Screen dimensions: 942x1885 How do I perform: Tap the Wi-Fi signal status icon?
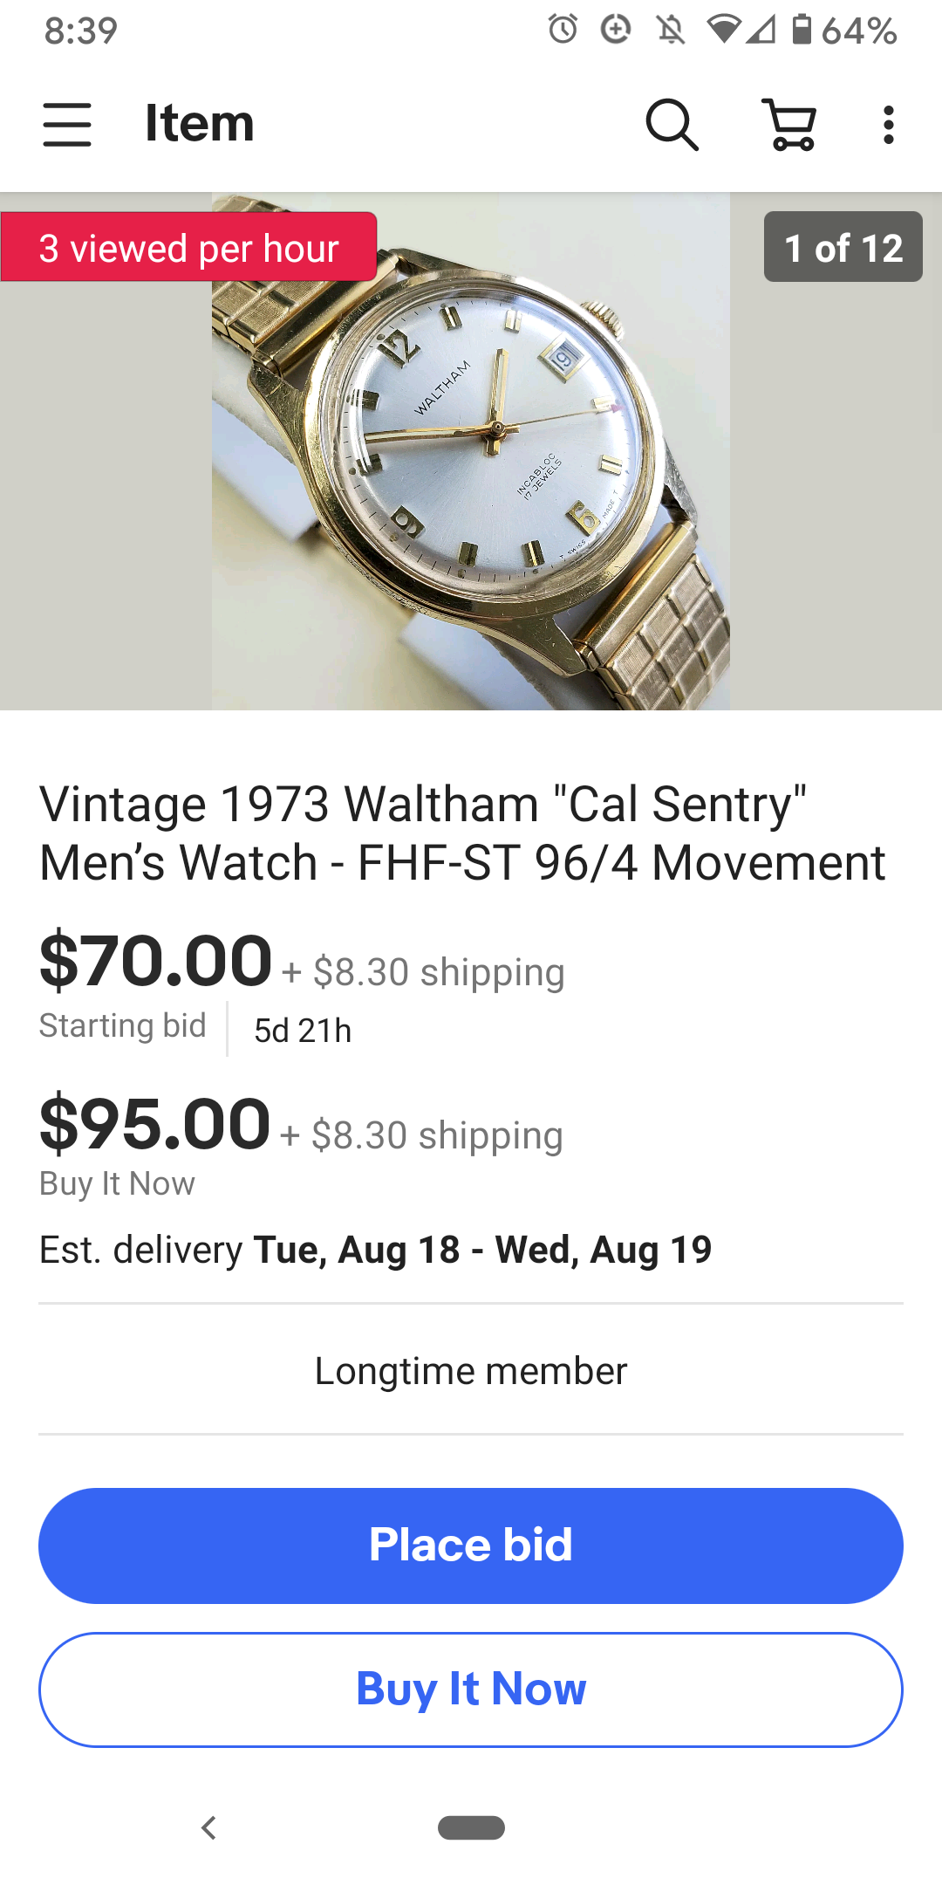tap(723, 30)
